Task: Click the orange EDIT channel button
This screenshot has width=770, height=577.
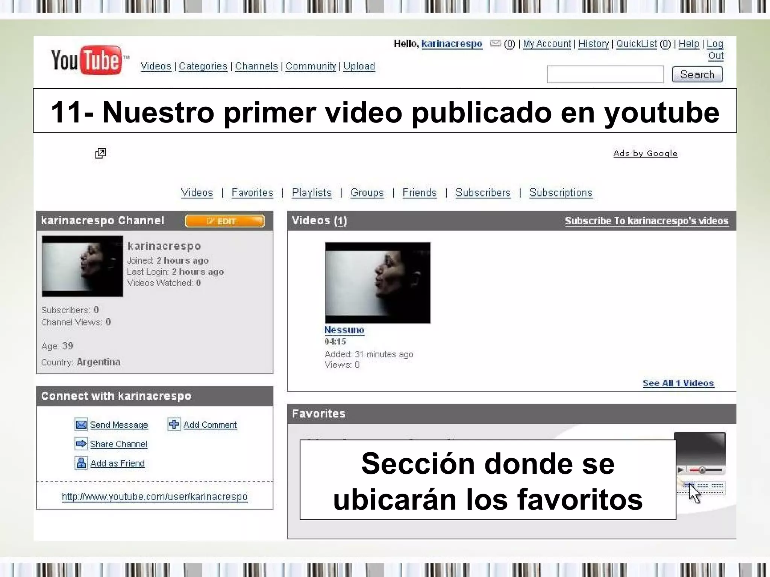Action: point(224,221)
